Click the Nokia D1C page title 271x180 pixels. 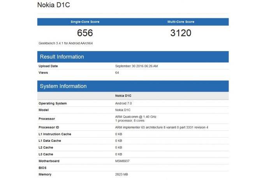coord(54,5)
